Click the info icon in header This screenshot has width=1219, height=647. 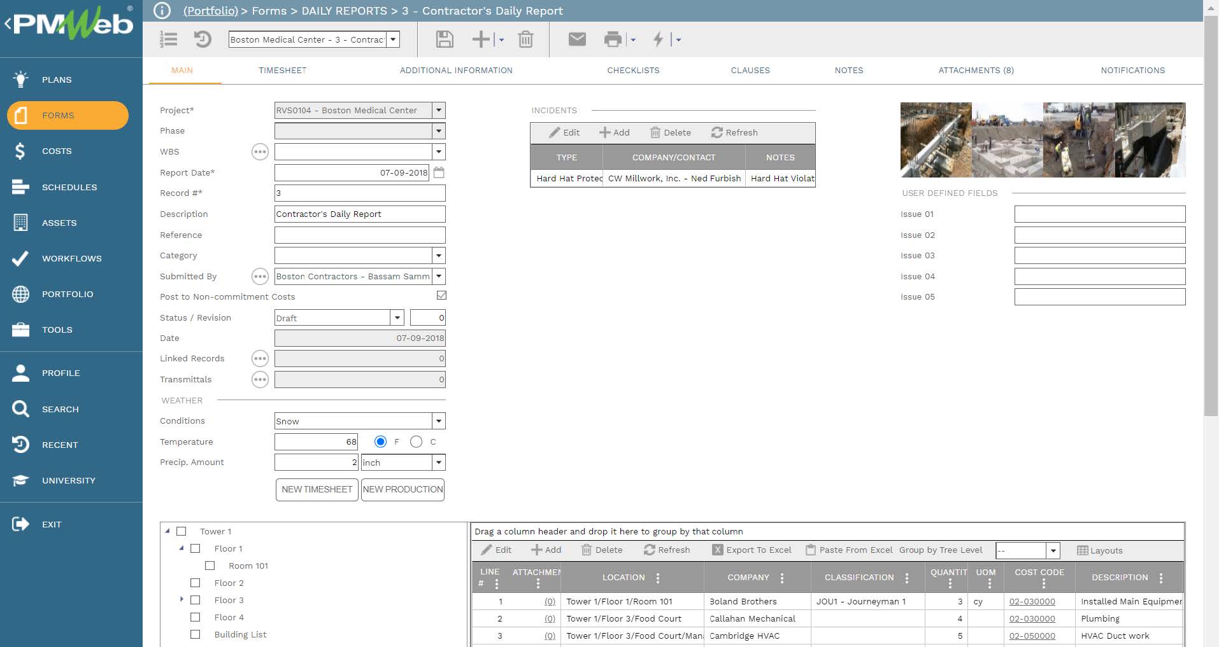pos(162,10)
